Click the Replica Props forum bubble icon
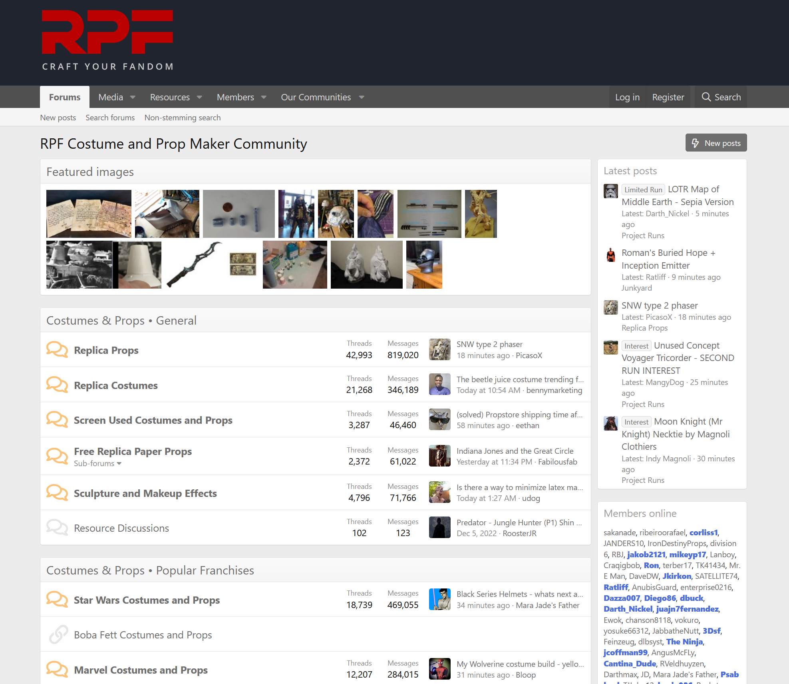 (x=57, y=350)
